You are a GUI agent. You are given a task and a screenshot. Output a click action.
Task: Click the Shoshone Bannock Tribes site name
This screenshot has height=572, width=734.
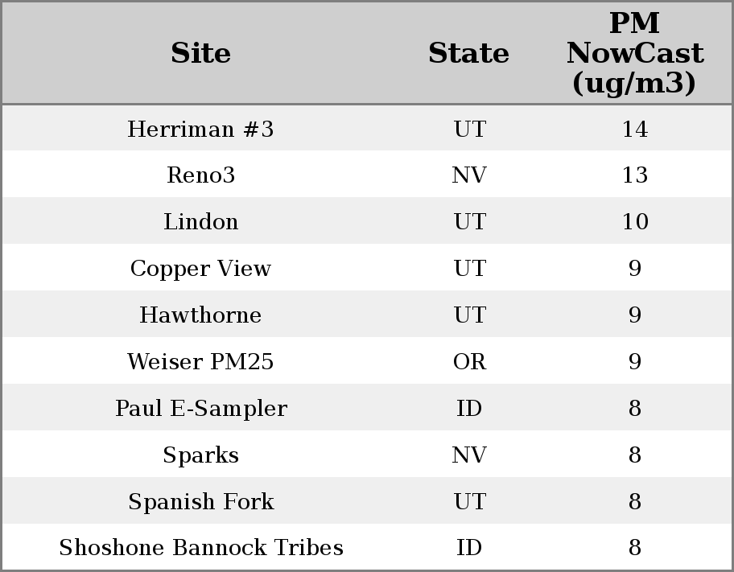[x=200, y=548]
